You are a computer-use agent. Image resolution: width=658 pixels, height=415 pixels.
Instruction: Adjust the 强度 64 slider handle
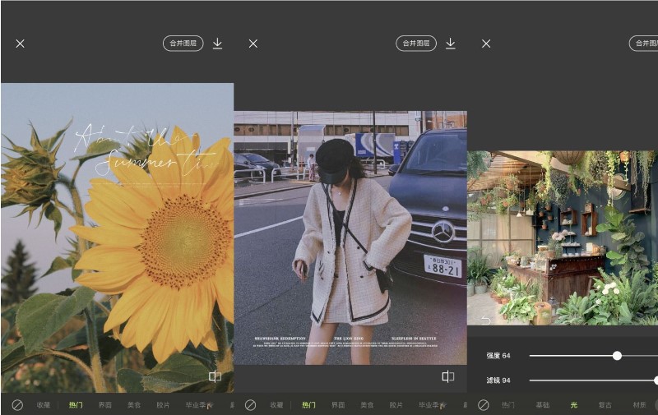pos(617,356)
